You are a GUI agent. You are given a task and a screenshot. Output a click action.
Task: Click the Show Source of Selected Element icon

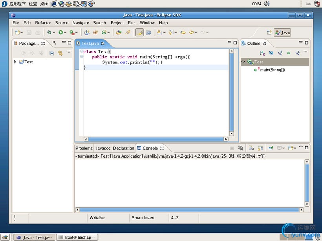(x=149, y=33)
